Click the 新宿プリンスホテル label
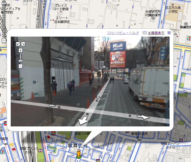Screen dimensions: 191x162 [x=29, y=150]
